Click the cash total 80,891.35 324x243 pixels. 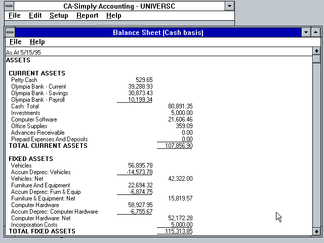coord(180,106)
